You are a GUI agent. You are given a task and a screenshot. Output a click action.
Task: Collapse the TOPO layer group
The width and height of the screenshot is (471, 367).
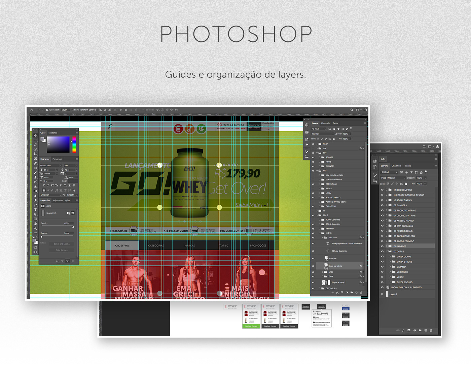point(317,215)
